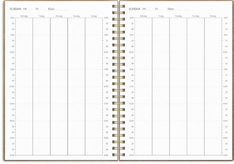Click the 16.00 time label on right page's right edge
The height and width of the screenshot is (164, 234).
click(x=225, y=155)
